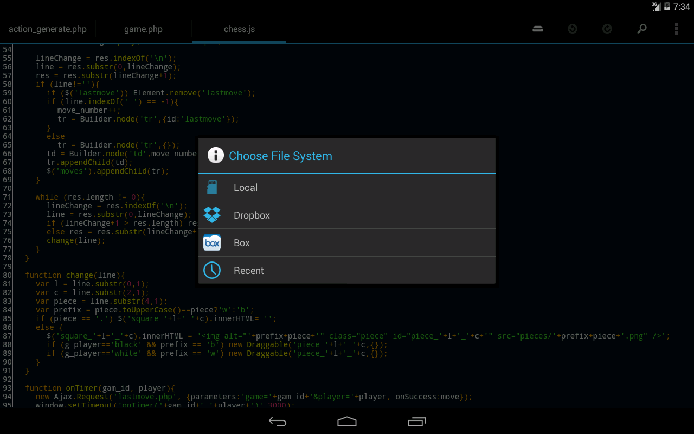Tap the Recents button in the navigation bar

click(x=416, y=421)
